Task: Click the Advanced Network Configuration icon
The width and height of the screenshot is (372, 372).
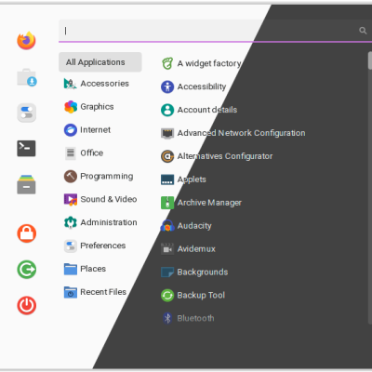Action: (167, 133)
